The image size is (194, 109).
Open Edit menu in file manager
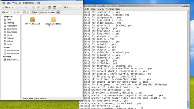coord(8,3)
